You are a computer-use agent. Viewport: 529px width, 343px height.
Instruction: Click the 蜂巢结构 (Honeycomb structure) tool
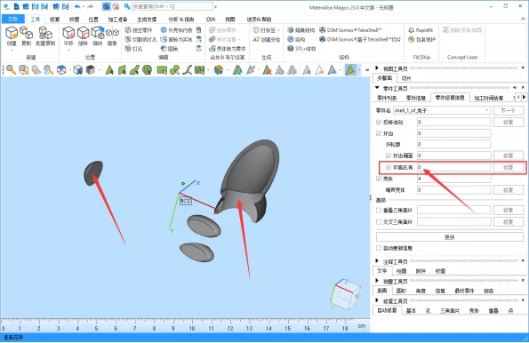(301, 30)
